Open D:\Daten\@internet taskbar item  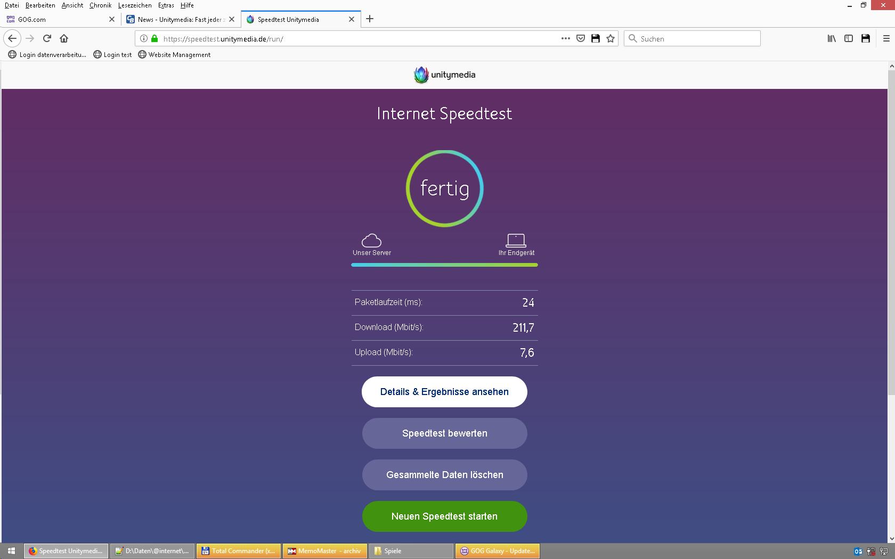(x=152, y=551)
